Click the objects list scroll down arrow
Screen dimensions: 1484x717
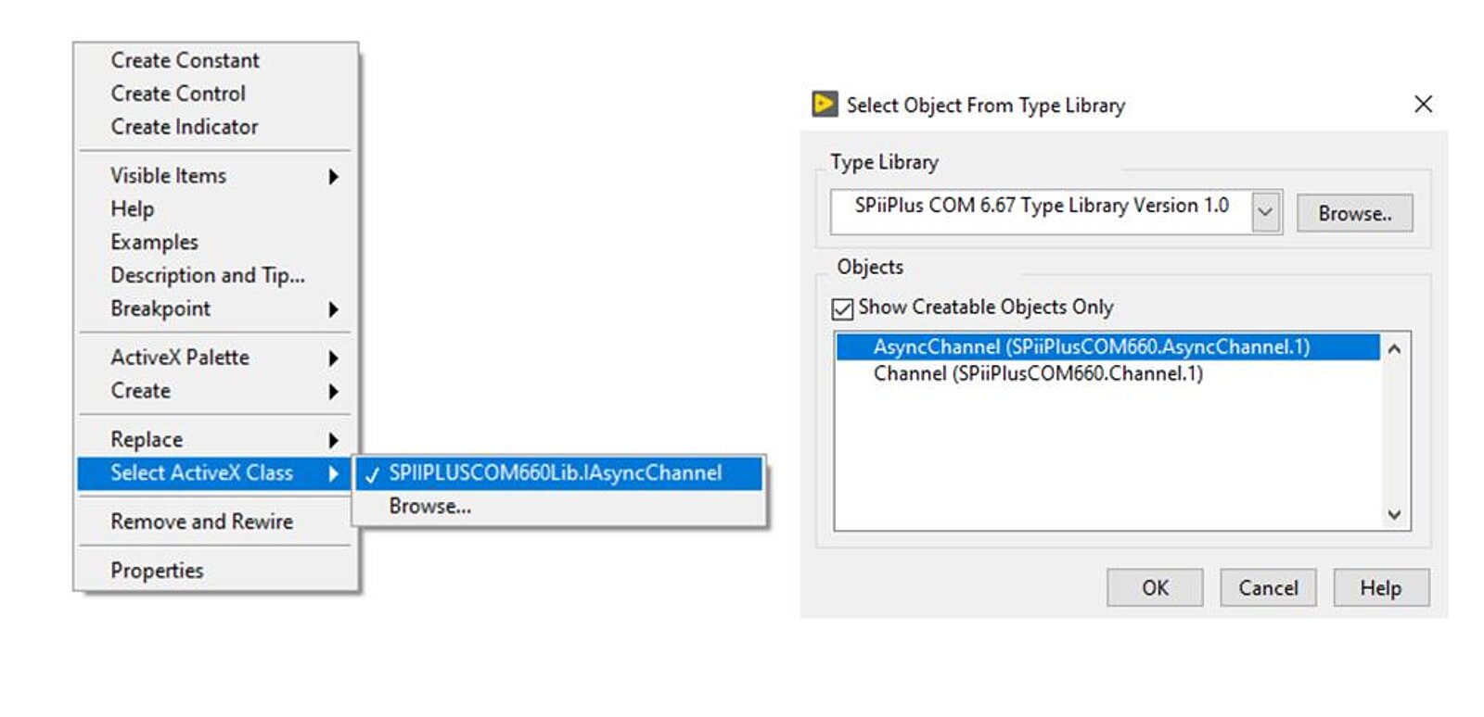pos(1393,514)
